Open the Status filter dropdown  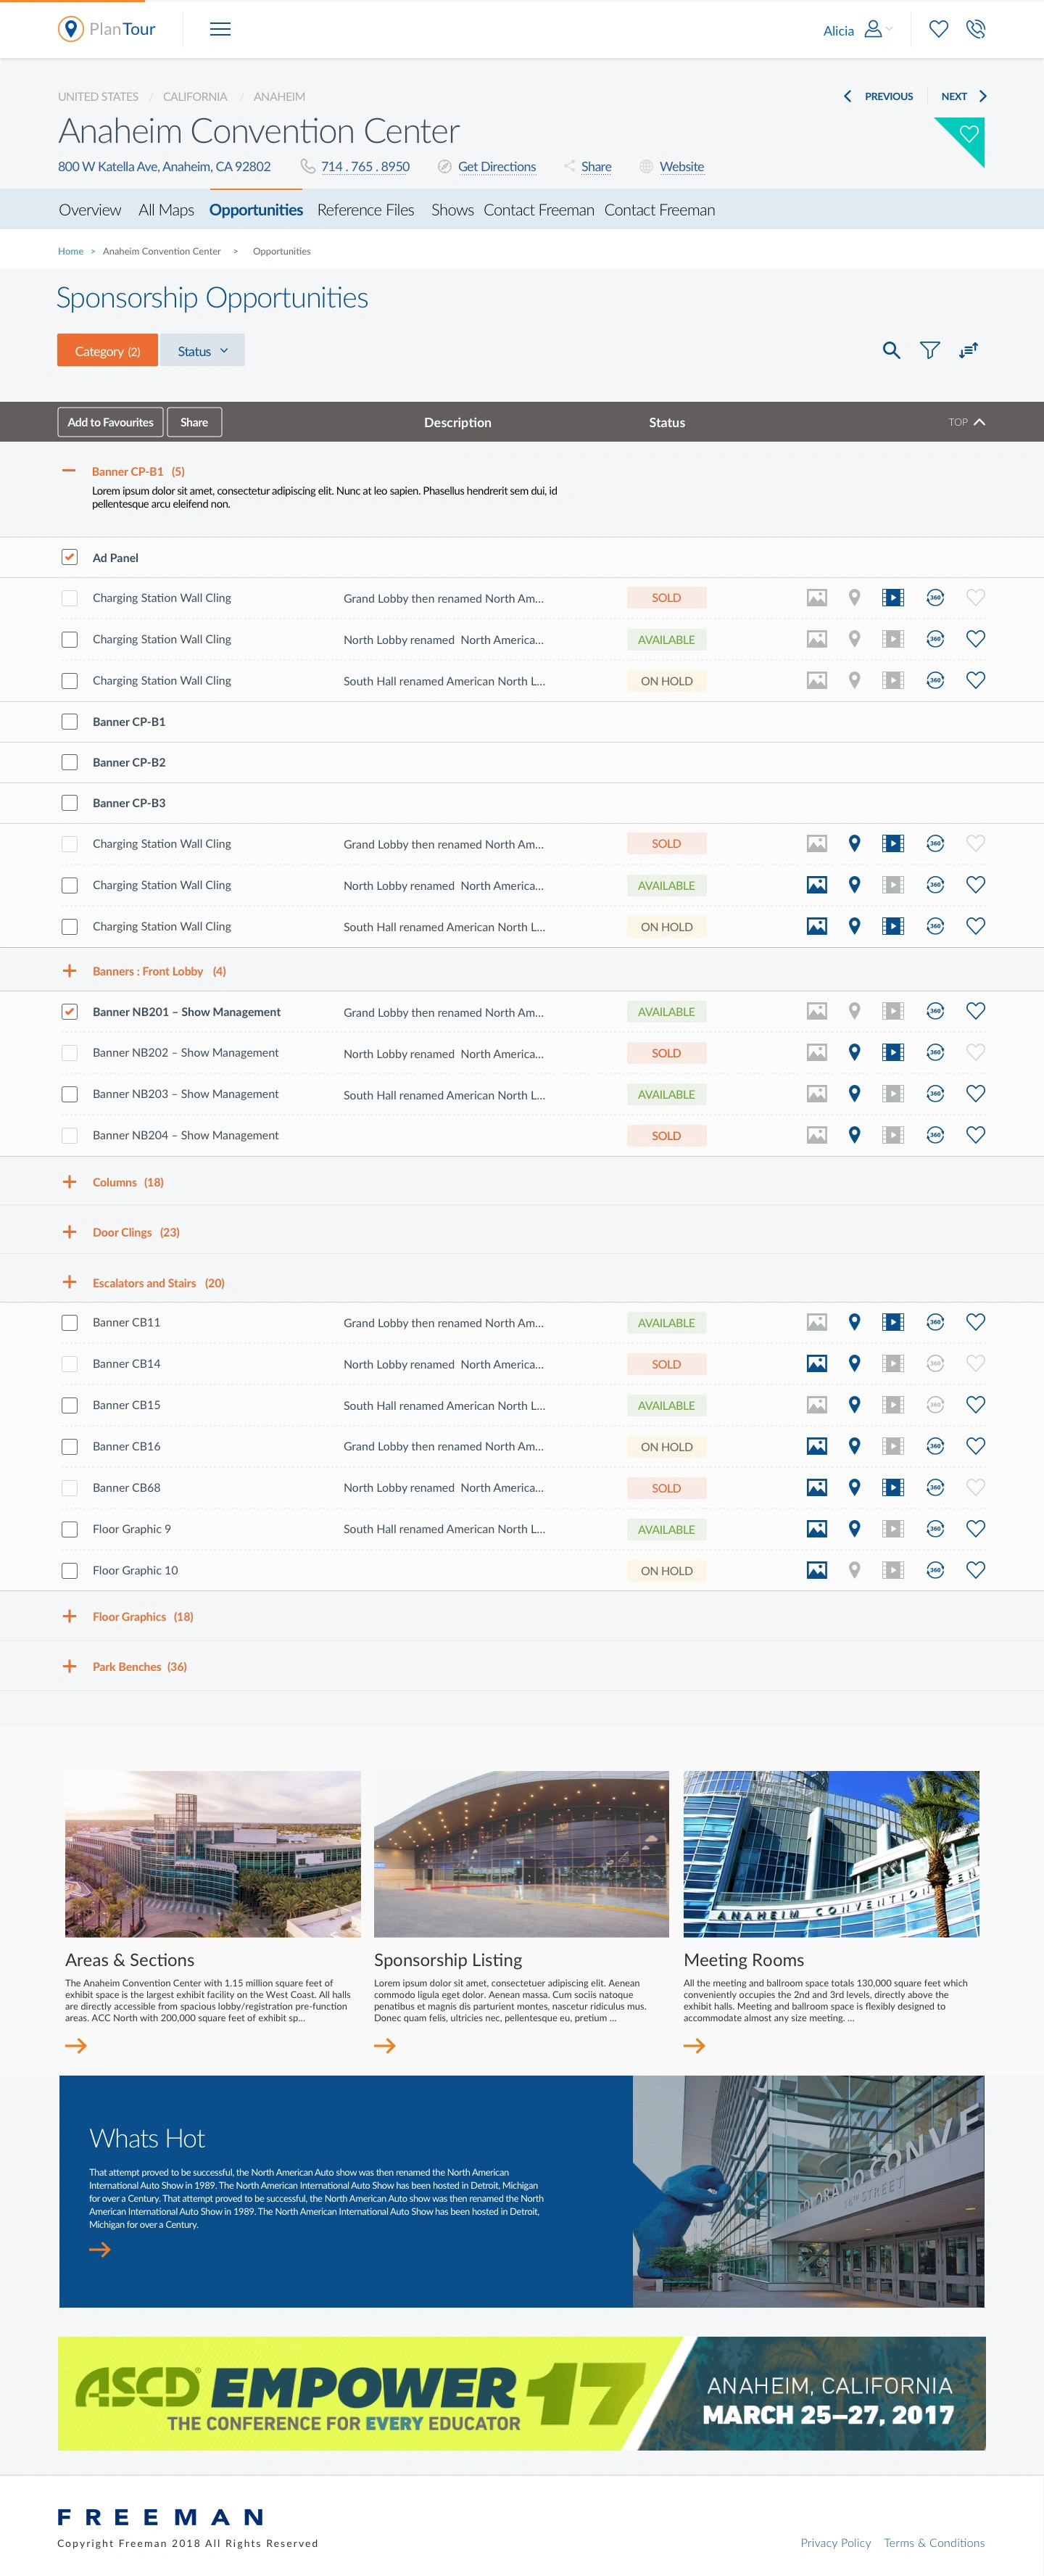202,350
